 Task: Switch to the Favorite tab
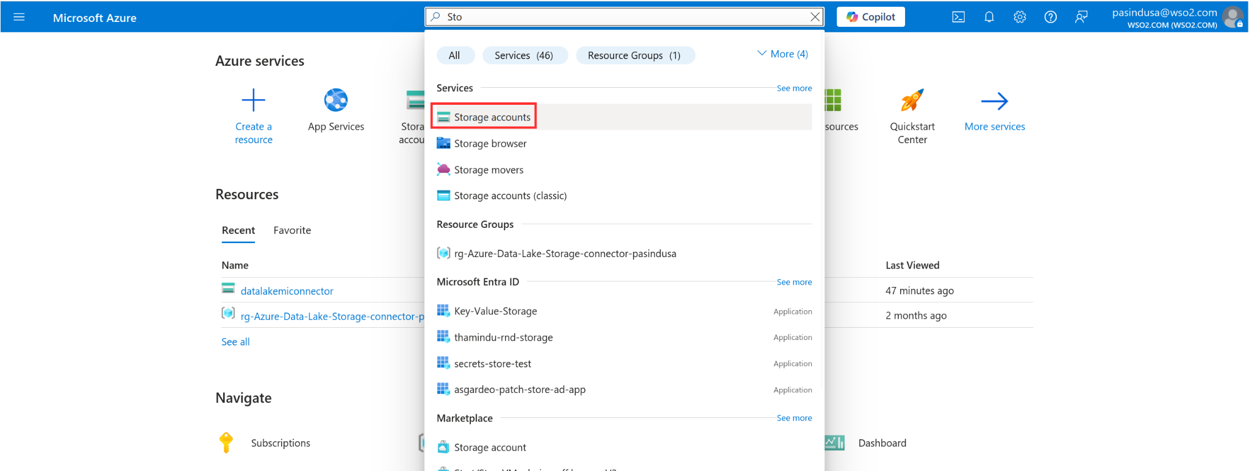(x=292, y=230)
